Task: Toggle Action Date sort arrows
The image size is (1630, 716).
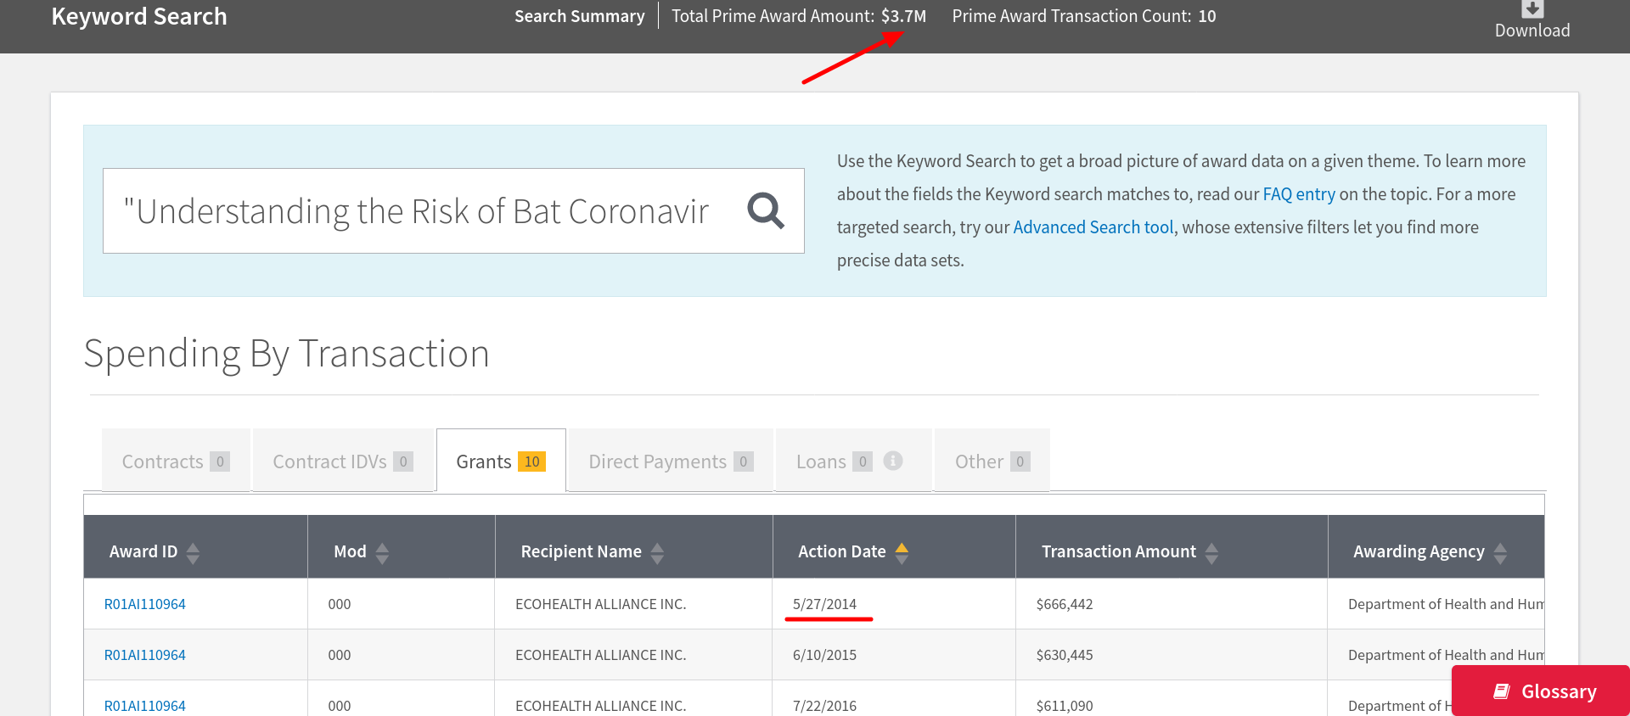Action: (902, 553)
